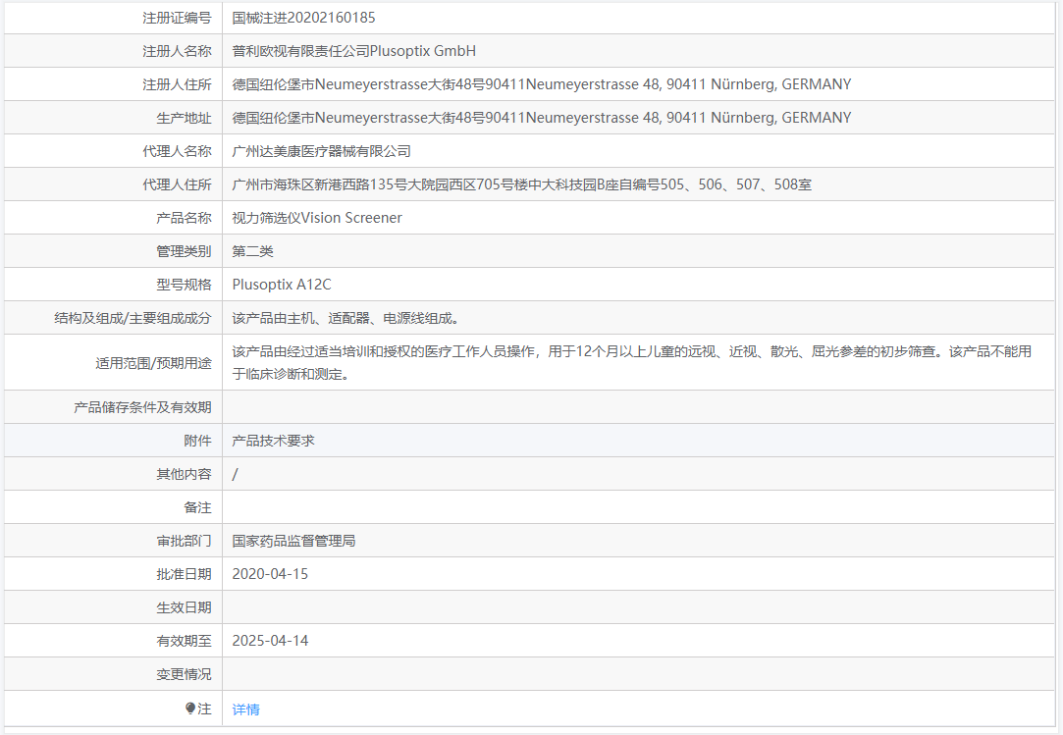
Task: Select model Plusoptix A12C
Action: tap(282, 285)
